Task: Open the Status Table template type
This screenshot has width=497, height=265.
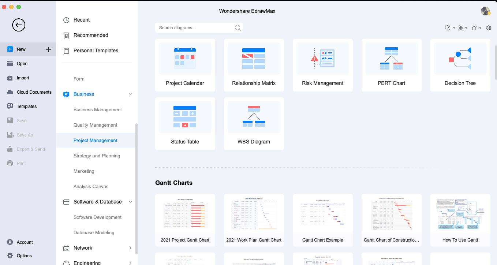Action: tap(185, 124)
